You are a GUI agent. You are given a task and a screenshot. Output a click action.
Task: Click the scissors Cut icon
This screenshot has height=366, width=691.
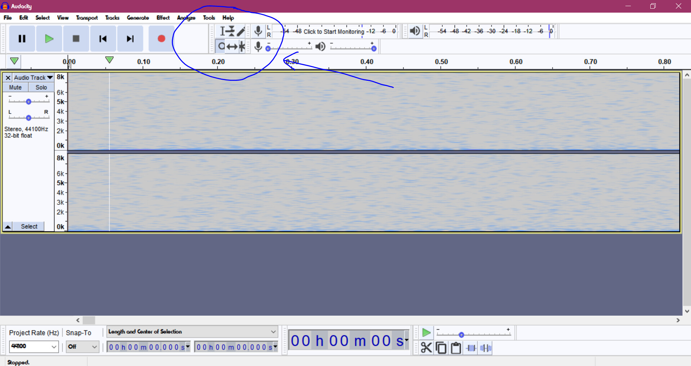point(426,348)
